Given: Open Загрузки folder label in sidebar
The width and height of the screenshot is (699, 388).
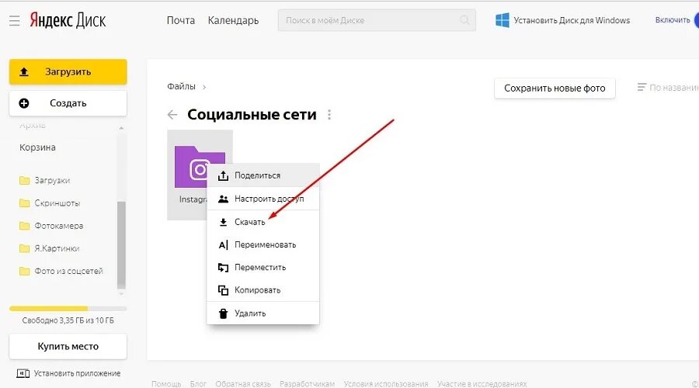Looking at the screenshot, I should pyautogui.click(x=52, y=180).
